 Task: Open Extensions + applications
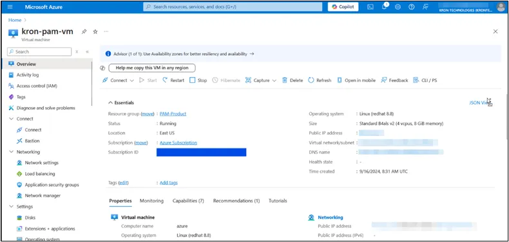[x=50, y=229]
